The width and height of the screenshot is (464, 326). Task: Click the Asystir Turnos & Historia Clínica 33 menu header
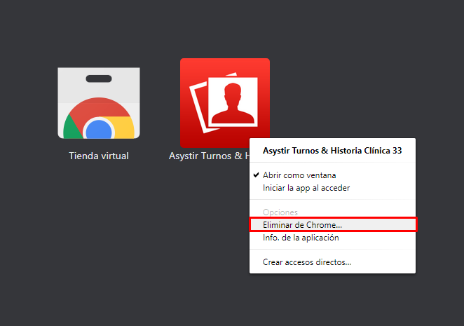click(332, 150)
